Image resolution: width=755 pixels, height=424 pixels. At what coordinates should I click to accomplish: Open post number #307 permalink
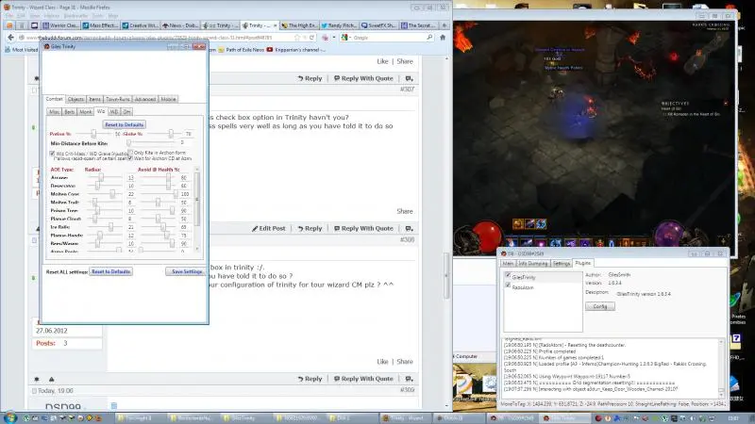tap(407, 89)
